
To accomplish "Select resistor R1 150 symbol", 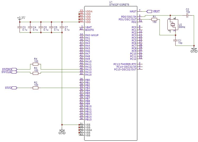I will click(x=154, y=19).
